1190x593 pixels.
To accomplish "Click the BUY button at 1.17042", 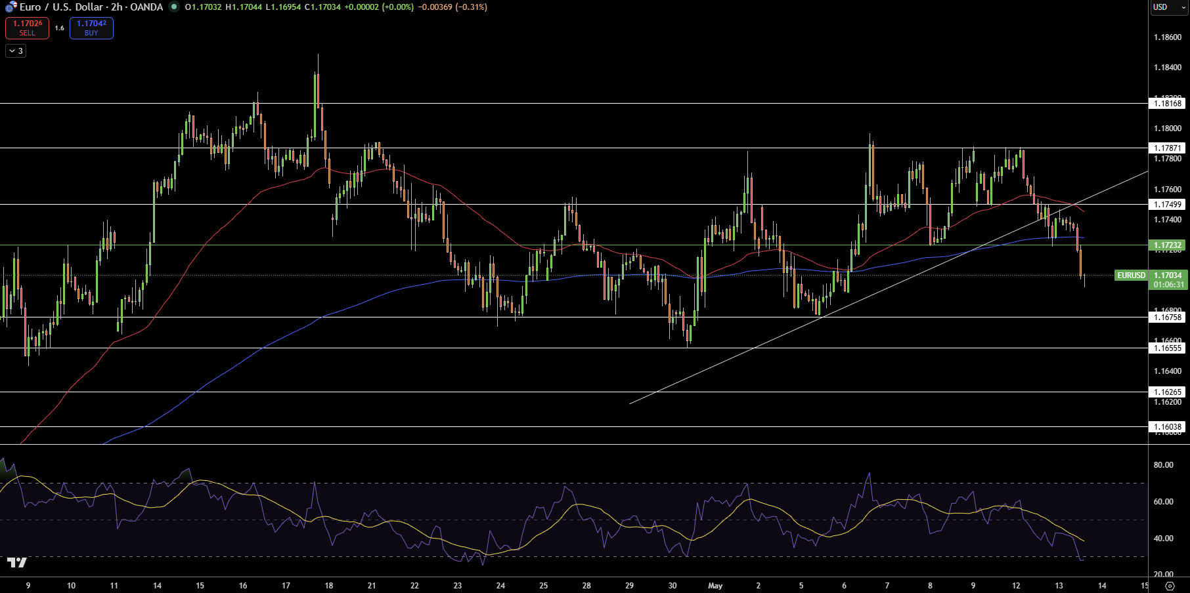I will pos(91,28).
